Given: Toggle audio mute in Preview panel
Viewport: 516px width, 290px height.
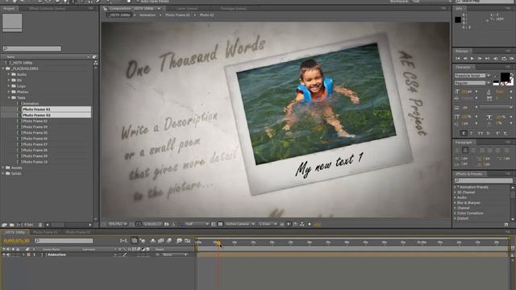Looking at the screenshot, I should [x=496, y=59].
